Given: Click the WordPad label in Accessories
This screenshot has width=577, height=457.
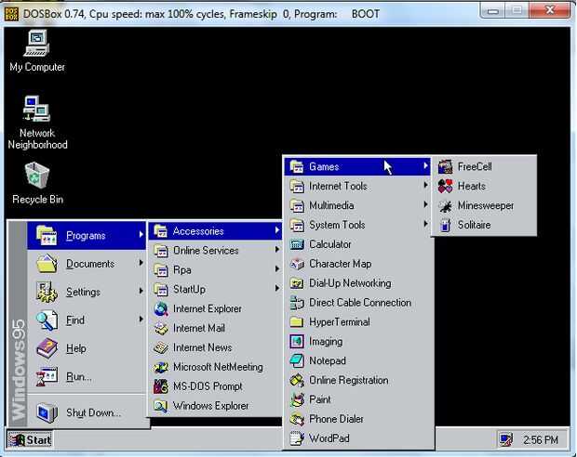Looking at the screenshot, I should click(x=329, y=438).
